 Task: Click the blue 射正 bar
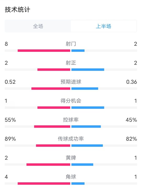pos(88,70)
